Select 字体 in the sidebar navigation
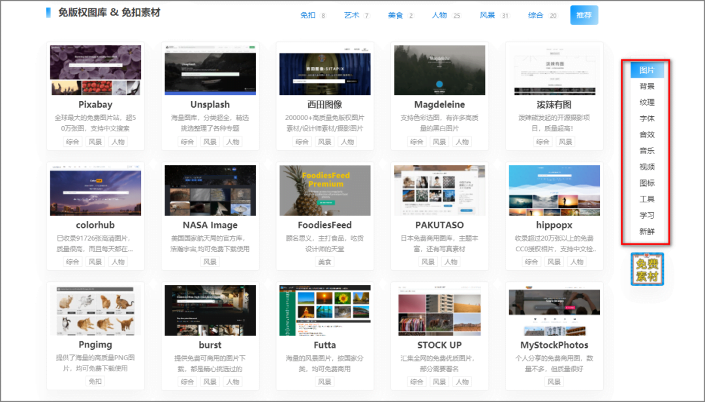Image resolution: width=705 pixels, height=402 pixels. click(646, 118)
